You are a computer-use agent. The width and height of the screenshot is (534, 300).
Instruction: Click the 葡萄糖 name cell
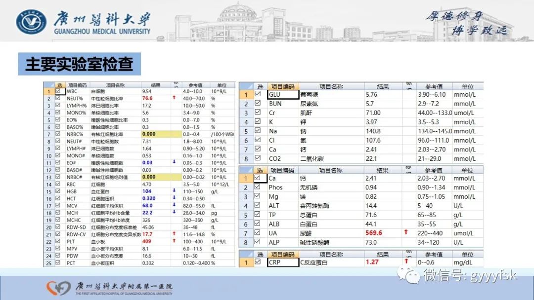point(332,95)
